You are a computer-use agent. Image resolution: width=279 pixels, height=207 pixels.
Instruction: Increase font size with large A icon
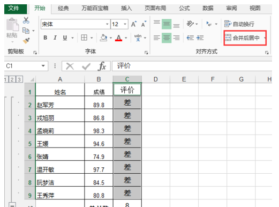tap(134, 24)
